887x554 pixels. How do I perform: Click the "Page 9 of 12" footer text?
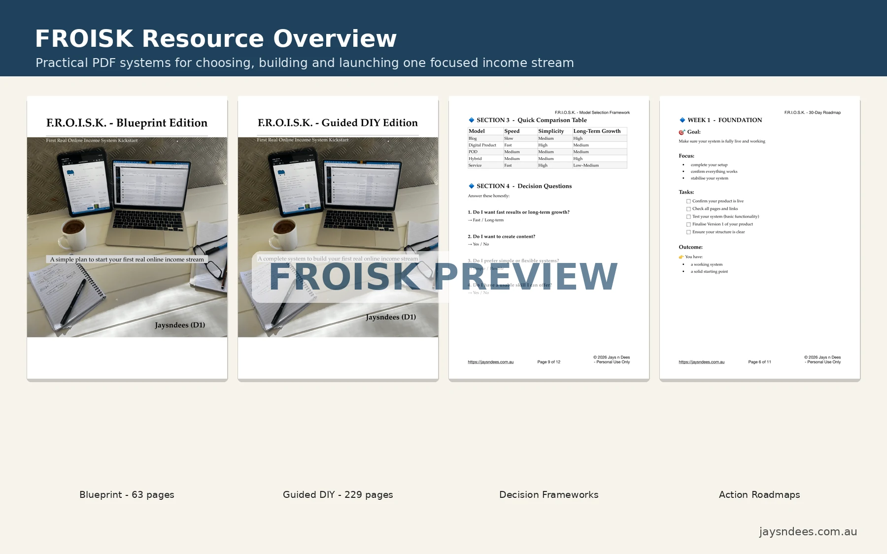(548, 362)
